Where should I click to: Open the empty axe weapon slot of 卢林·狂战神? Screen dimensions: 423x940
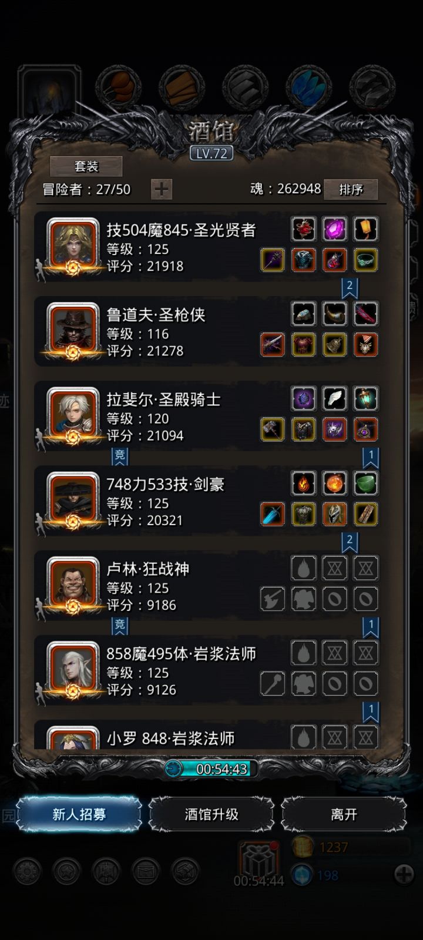point(273,599)
